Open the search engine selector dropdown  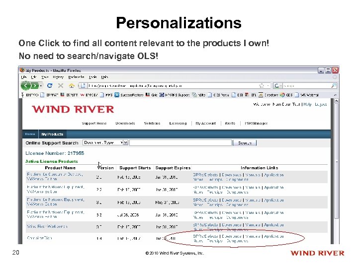277,86
